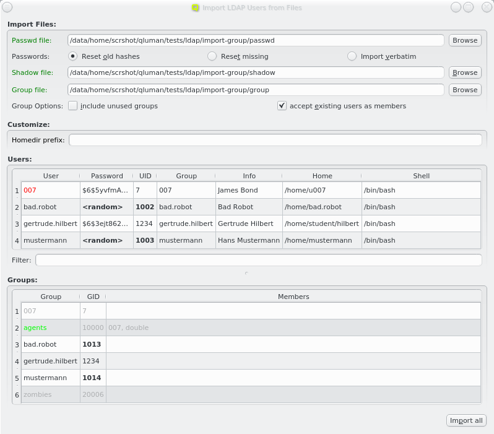Click the Info column header

tap(249, 176)
